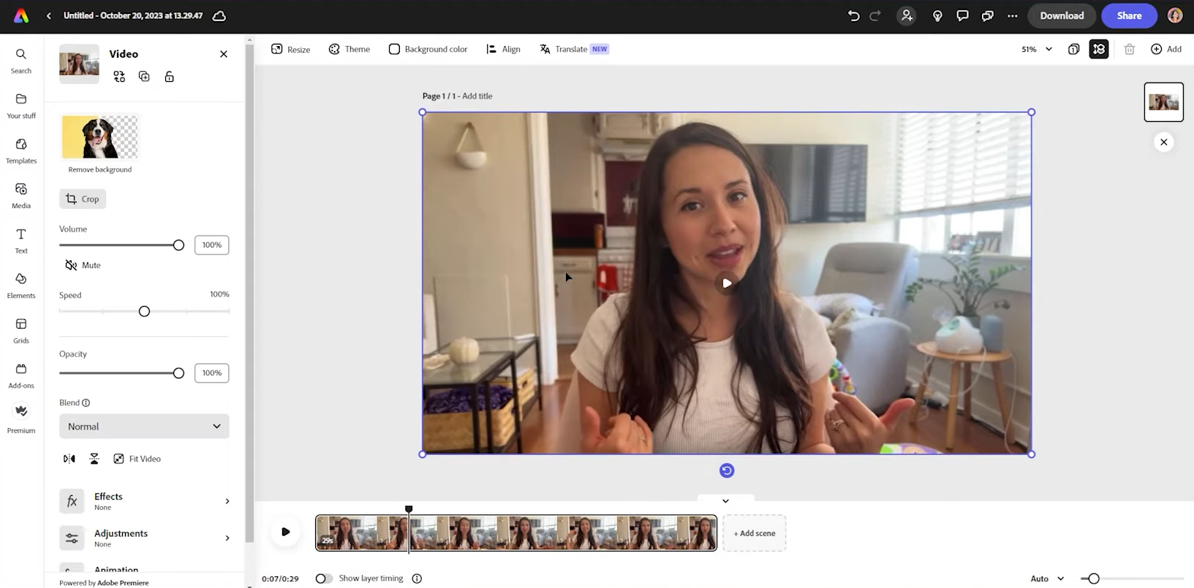Redo the last action
This screenshot has width=1194, height=588.
tap(875, 15)
